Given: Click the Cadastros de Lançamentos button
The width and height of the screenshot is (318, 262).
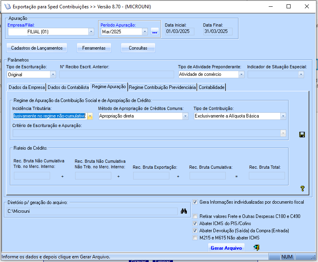Looking at the screenshot, I should click(37, 48).
